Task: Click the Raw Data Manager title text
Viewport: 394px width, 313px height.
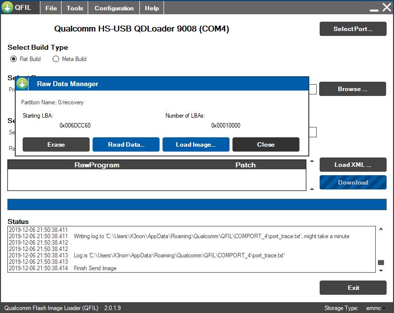Action: tap(67, 84)
